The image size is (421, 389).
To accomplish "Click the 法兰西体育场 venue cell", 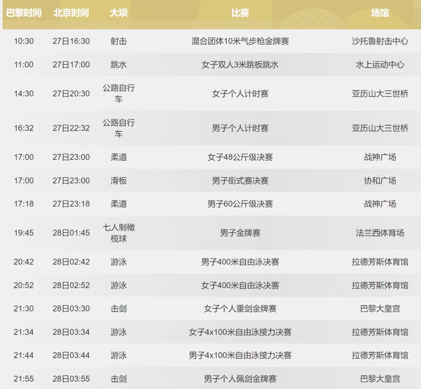I will tap(380, 233).
